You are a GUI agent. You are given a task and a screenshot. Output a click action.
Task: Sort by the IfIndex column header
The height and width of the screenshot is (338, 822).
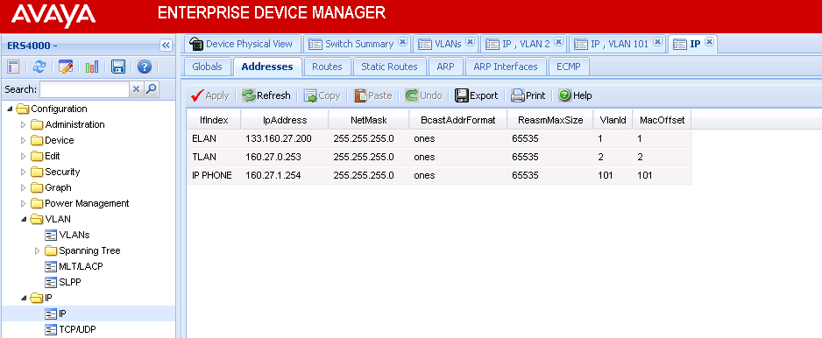[x=214, y=120]
